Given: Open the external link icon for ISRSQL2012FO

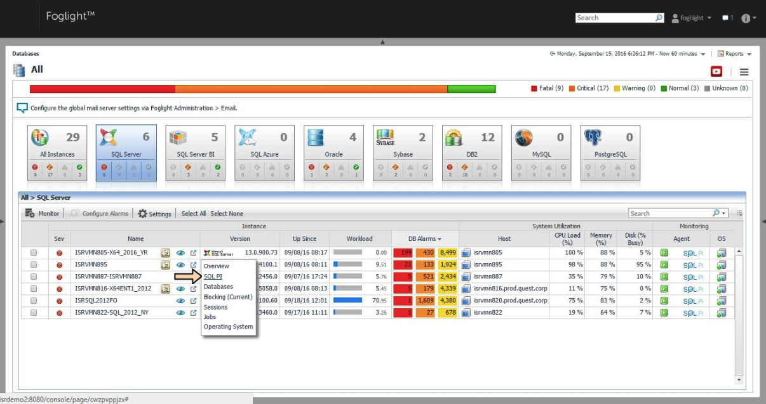Looking at the screenshot, I should 194,301.
